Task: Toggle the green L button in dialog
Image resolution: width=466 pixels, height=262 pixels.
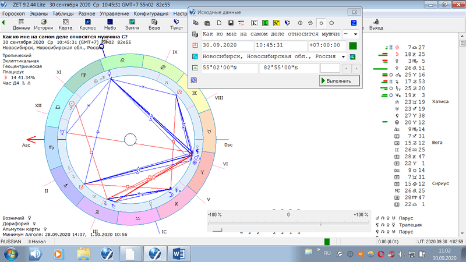Action: 266,23
